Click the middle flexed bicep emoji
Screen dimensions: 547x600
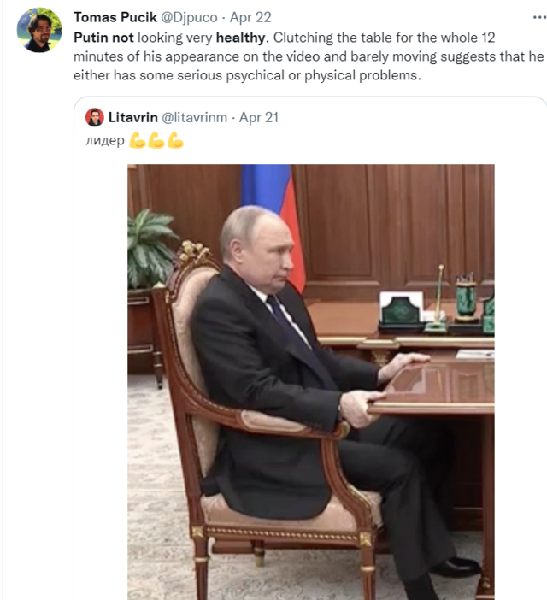tap(156, 141)
